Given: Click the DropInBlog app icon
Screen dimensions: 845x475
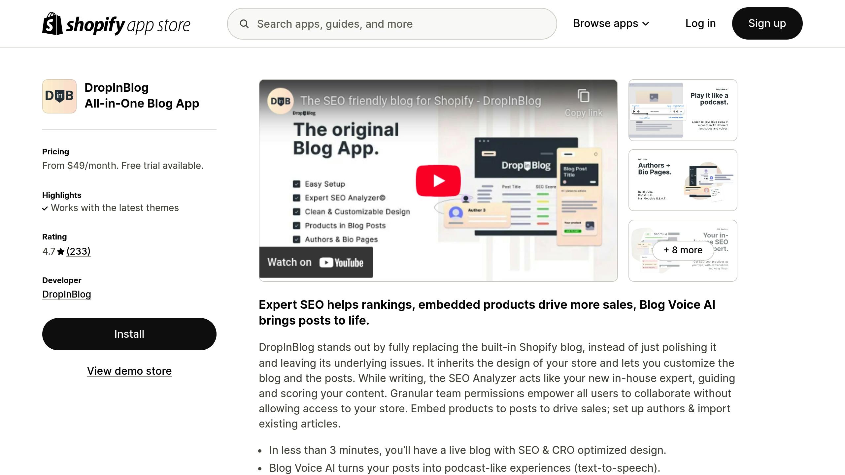Looking at the screenshot, I should [x=59, y=96].
